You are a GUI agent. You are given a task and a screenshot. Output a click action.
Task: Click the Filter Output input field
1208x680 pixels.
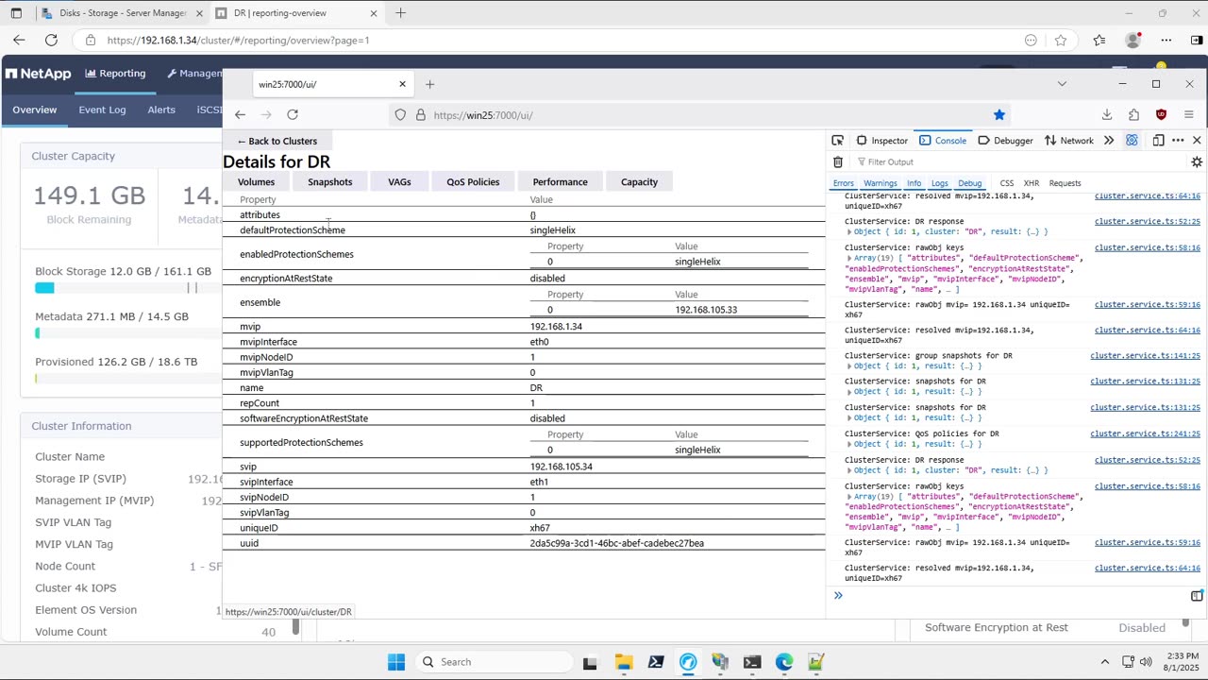(1017, 162)
